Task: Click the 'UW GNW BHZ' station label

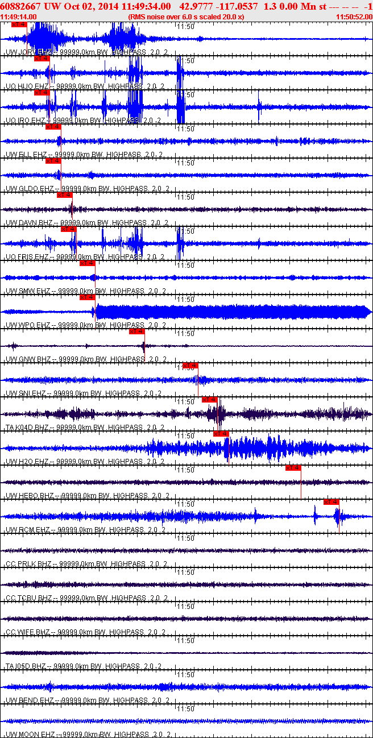Action: (x=27, y=359)
